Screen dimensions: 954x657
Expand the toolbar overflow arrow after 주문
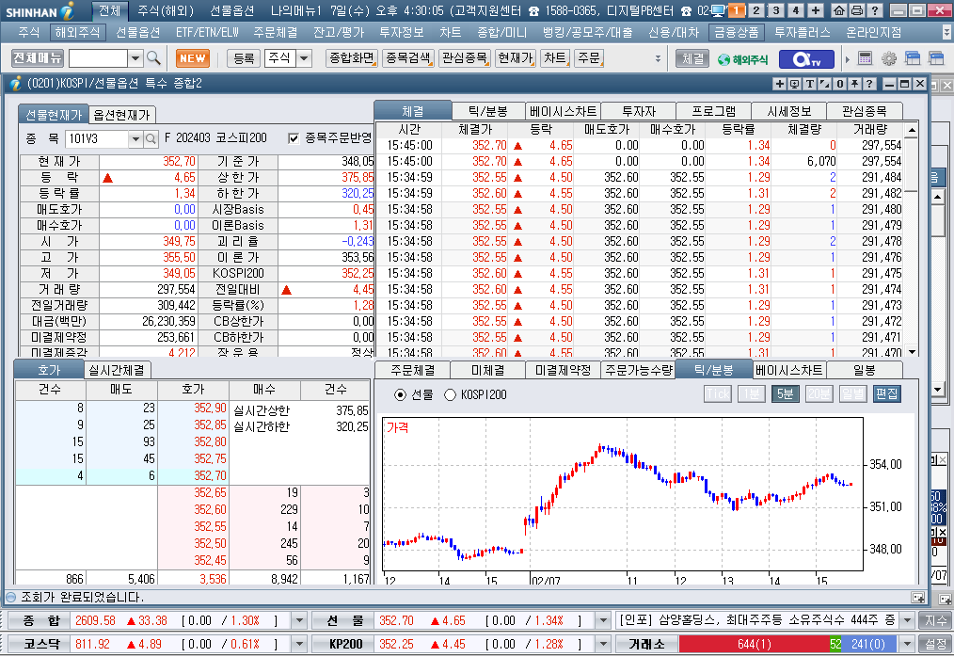coord(658,58)
